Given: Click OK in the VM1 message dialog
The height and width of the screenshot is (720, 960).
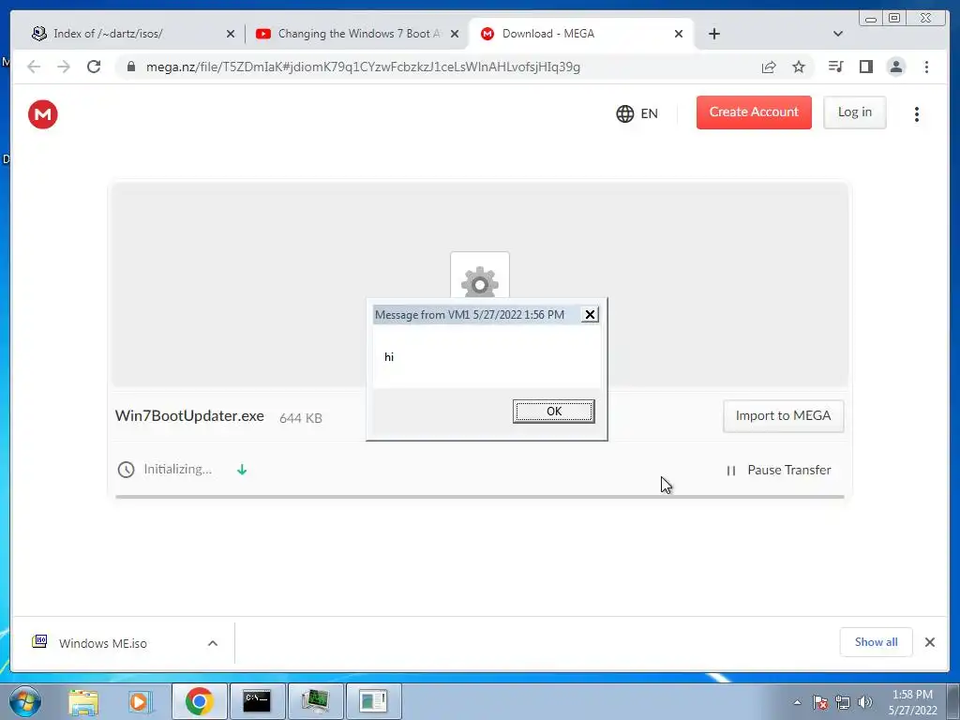Looking at the screenshot, I should click(553, 412).
